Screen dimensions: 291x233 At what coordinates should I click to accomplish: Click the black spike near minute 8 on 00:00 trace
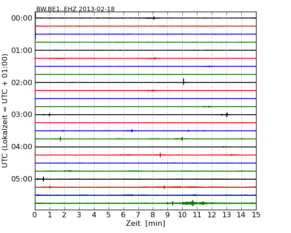tap(154, 18)
